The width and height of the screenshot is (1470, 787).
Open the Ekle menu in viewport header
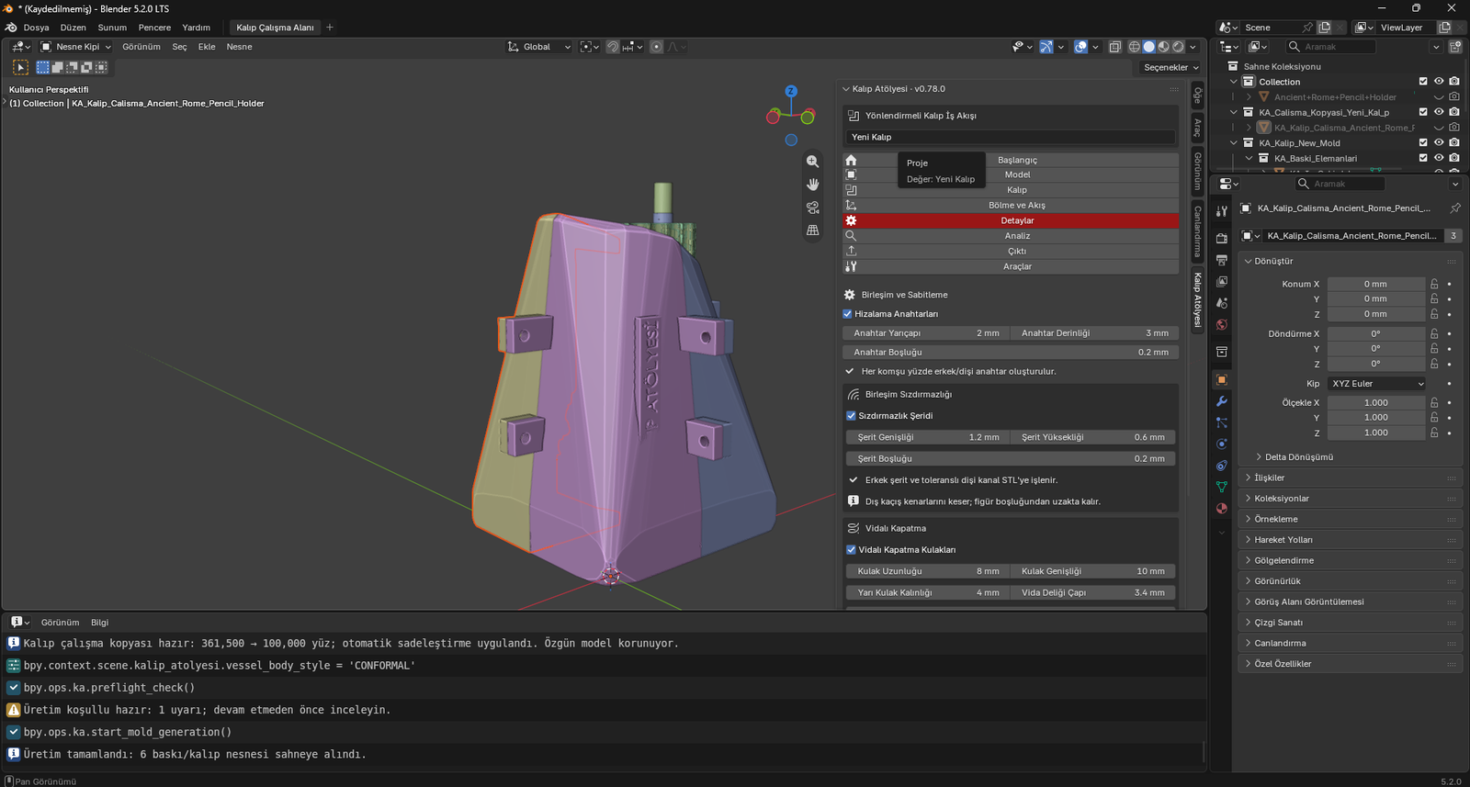click(207, 47)
